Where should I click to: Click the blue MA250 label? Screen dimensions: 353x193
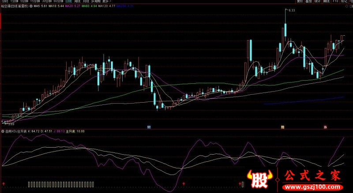[125, 6]
